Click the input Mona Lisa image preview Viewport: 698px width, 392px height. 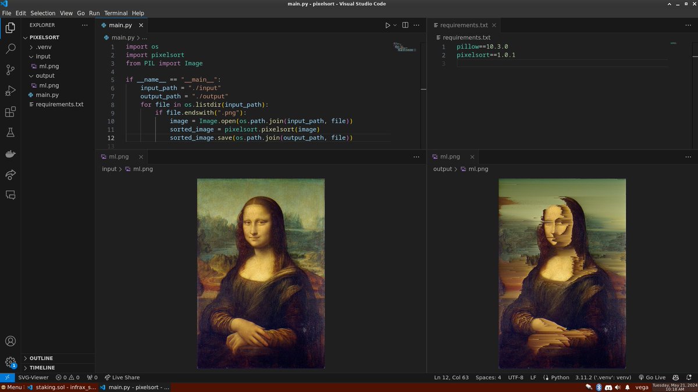point(261,273)
